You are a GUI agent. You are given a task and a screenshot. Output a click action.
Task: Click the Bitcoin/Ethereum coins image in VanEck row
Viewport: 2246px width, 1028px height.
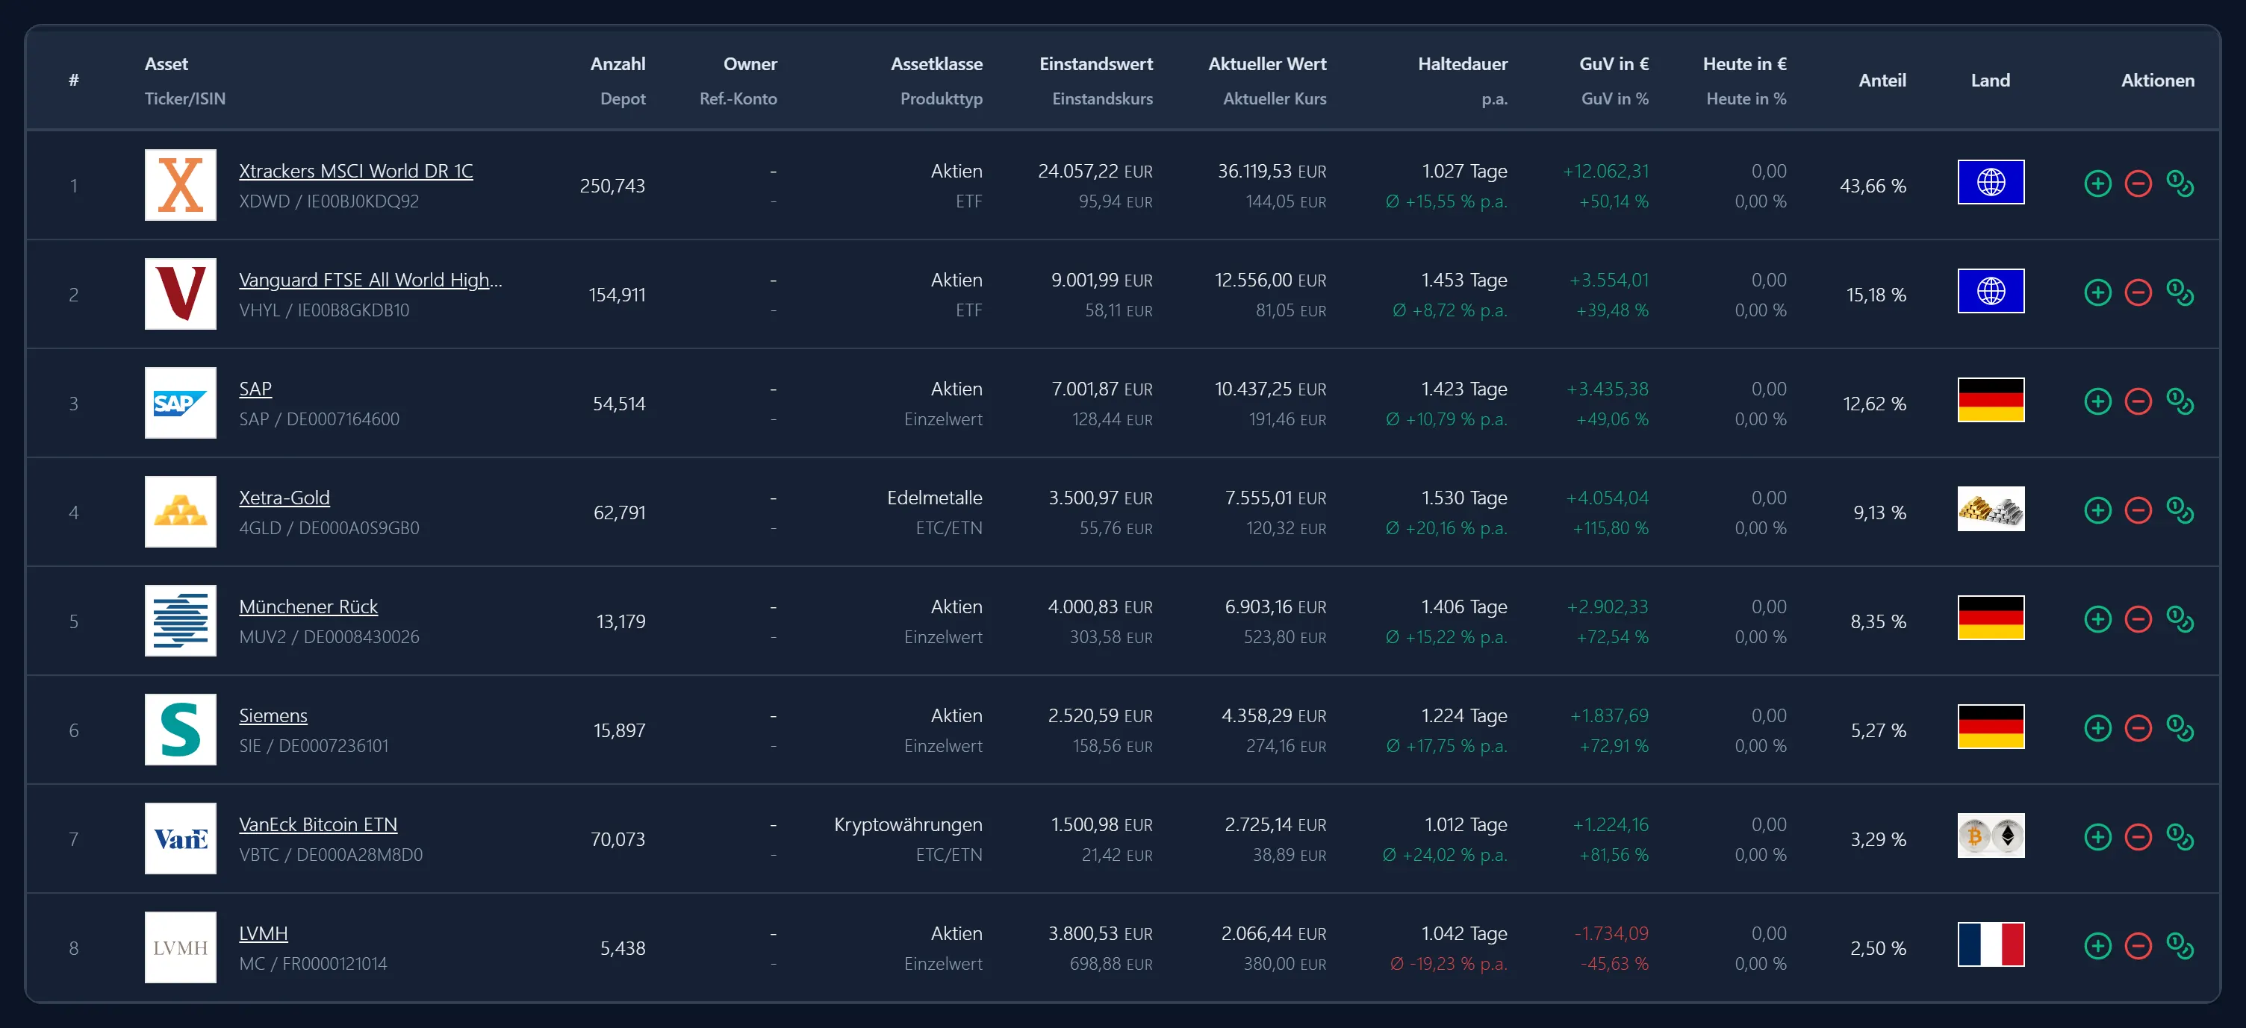(x=1991, y=836)
